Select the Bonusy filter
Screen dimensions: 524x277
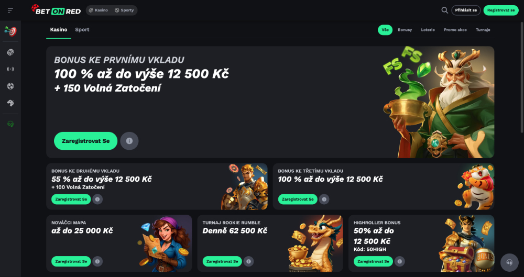(x=405, y=30)
